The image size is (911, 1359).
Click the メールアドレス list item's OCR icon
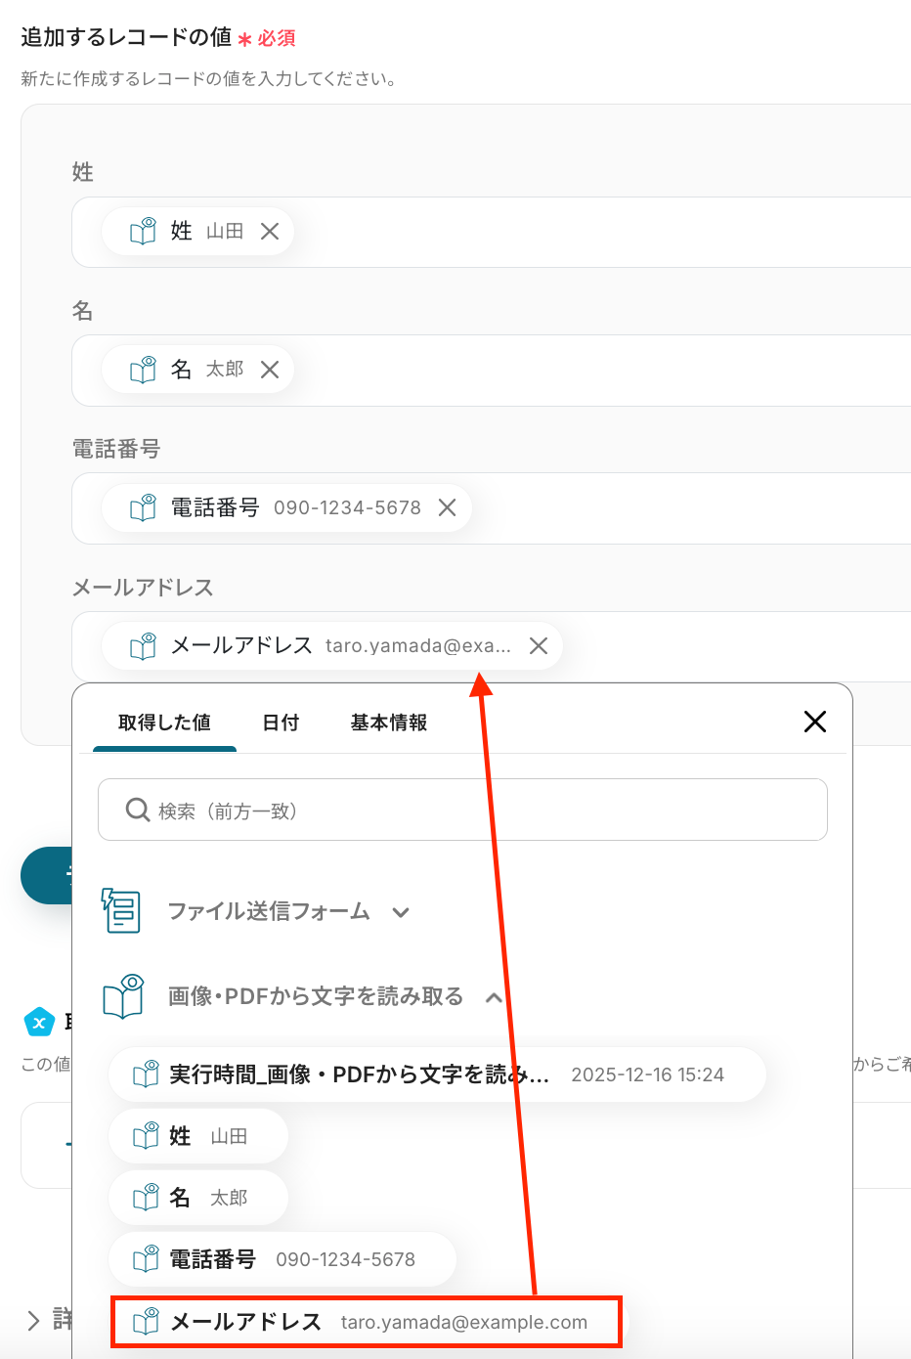pos(146,1321)
